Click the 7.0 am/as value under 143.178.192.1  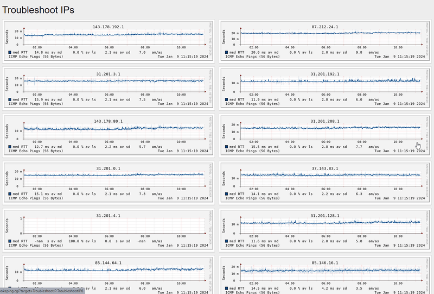pyautogui.click(x=151, y=52)
